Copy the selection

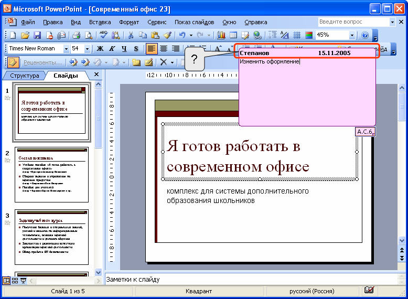point(143,35)
